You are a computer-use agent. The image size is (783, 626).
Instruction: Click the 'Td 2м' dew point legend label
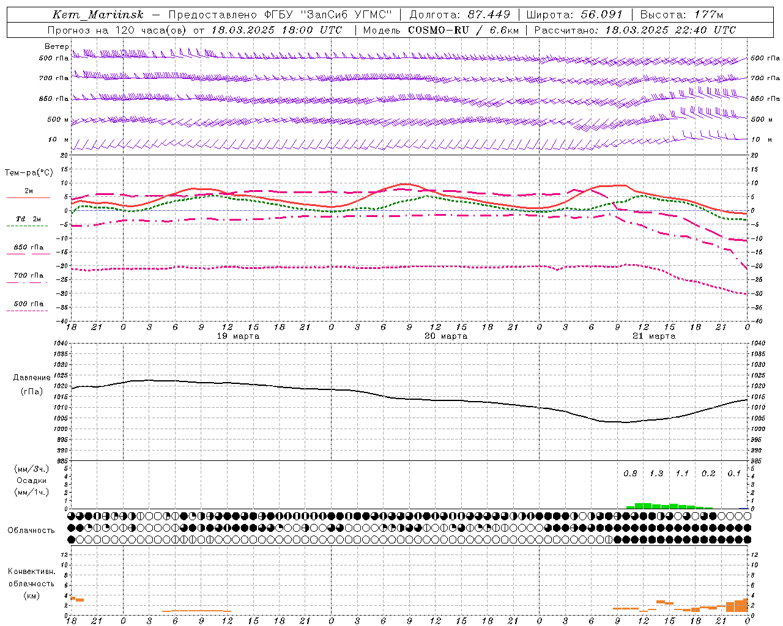click(x=29, y=219)
